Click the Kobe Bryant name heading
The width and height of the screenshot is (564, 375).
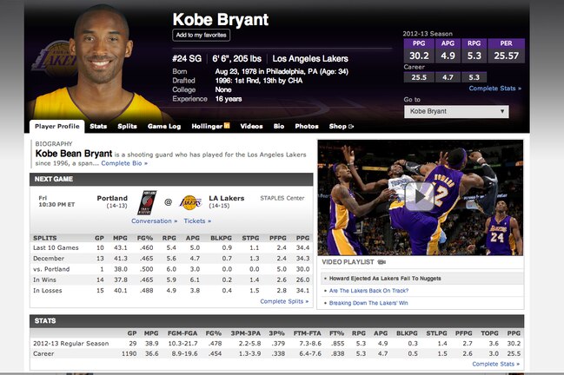(221, 19)
